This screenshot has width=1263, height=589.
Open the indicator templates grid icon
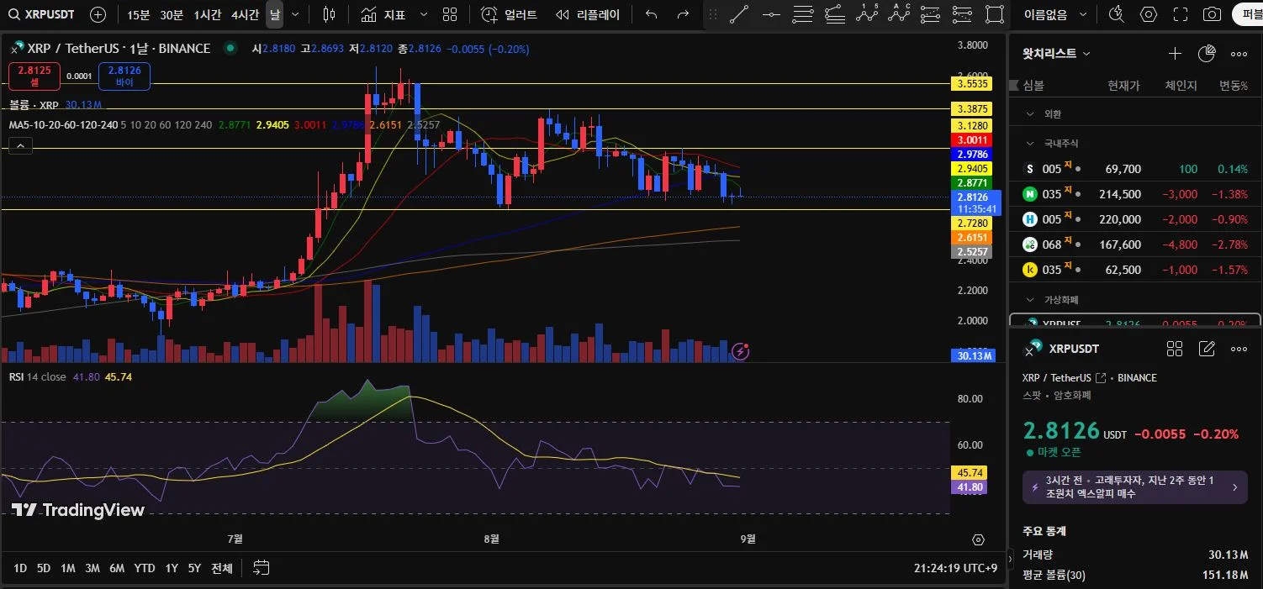(450, 14)
